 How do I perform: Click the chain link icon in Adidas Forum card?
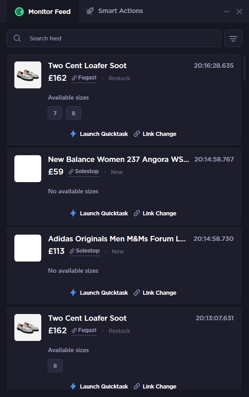coord(137,292)
